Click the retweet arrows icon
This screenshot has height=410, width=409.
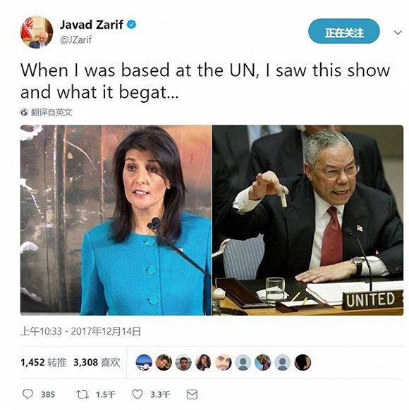point(83,395)
